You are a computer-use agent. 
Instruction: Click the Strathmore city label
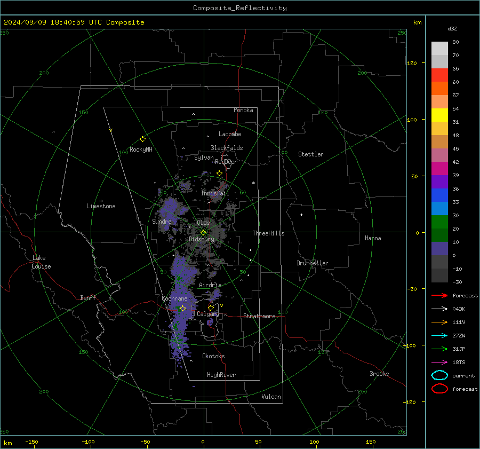(259, 316)
